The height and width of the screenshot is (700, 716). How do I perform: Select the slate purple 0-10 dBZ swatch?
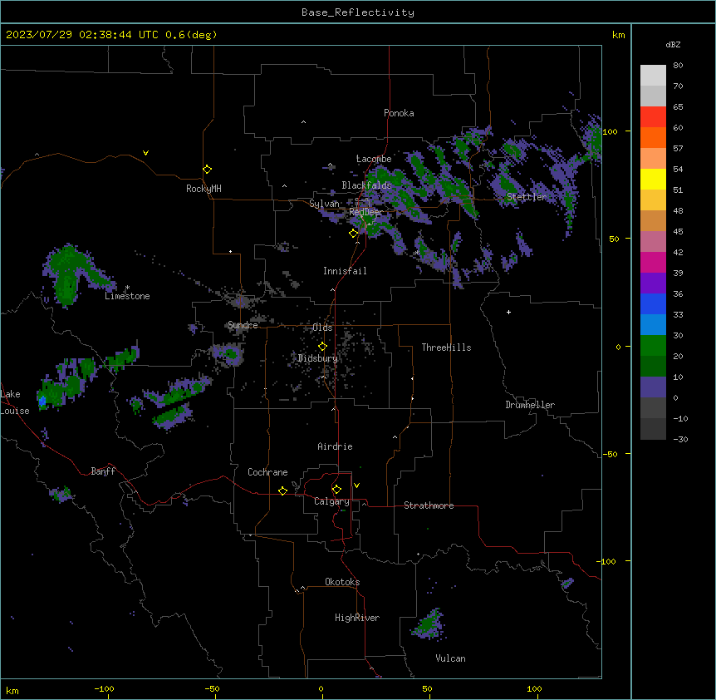pos(653,387)
